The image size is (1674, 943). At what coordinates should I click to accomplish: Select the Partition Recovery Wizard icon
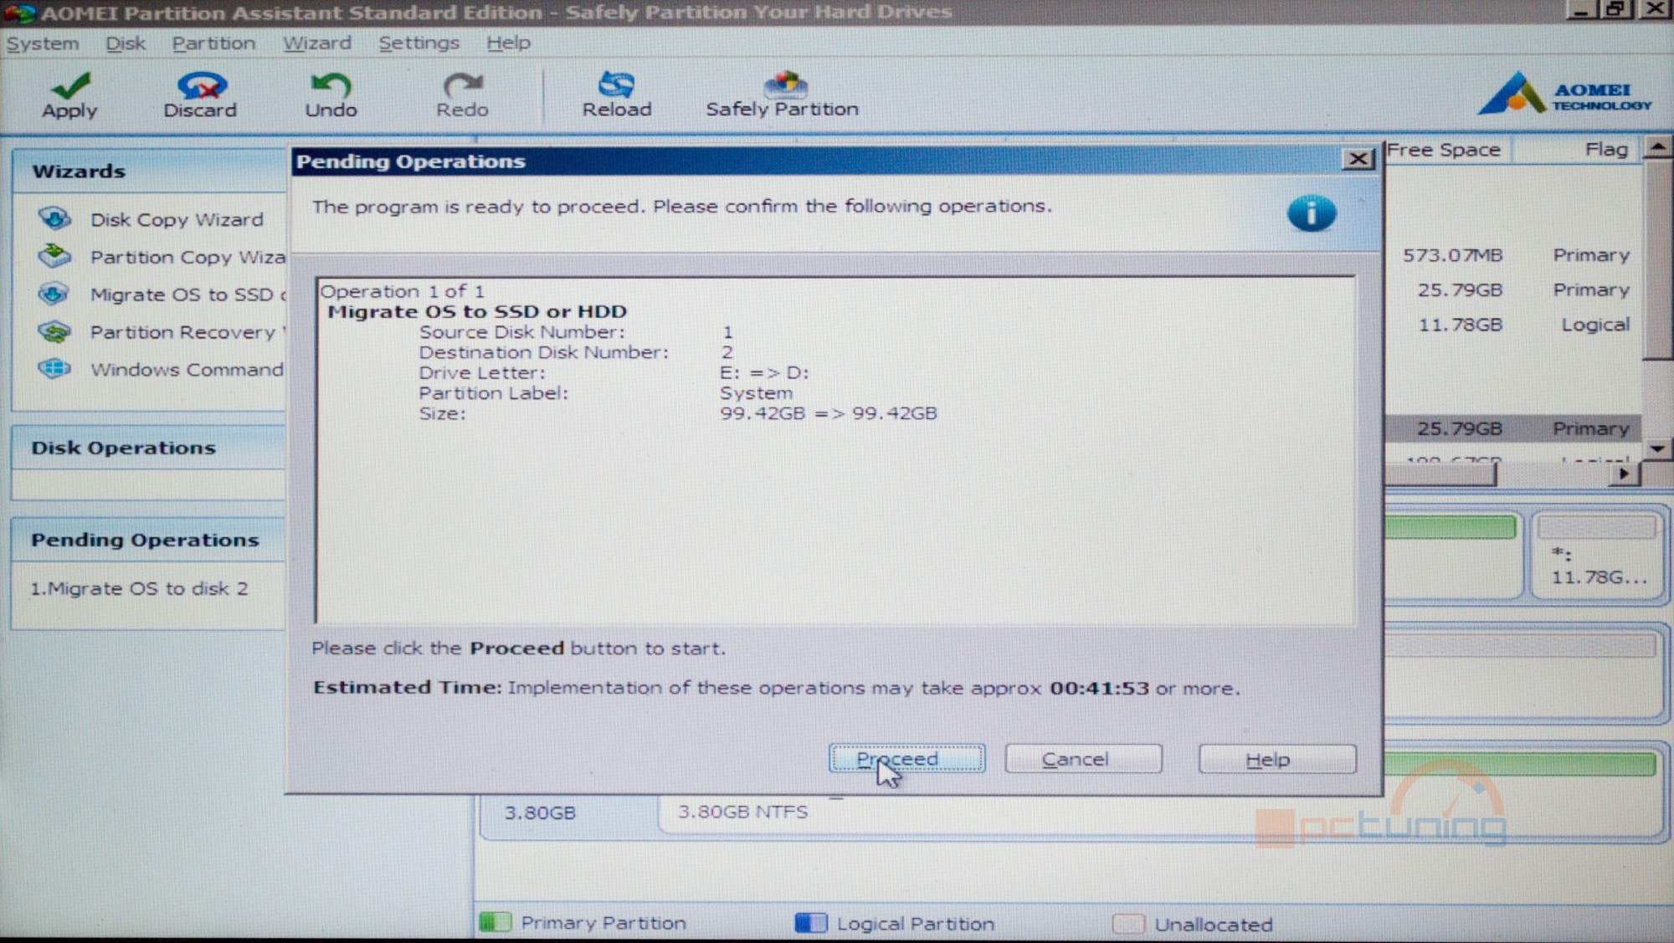(58, 331)
